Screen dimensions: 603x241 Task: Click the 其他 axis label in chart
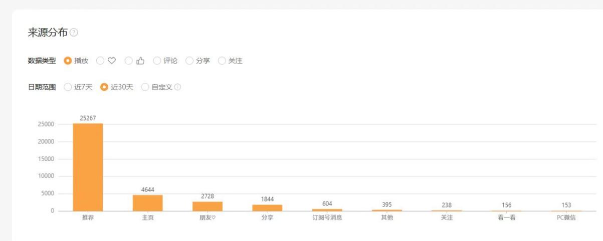(x=387, y=218)
